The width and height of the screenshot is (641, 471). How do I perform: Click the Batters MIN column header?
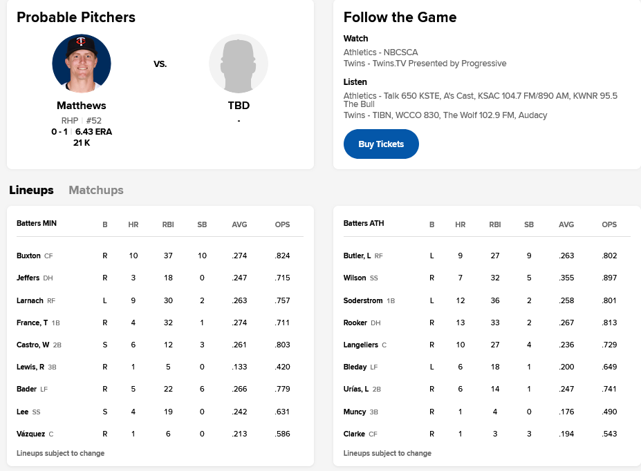click(x=37, y=224)
